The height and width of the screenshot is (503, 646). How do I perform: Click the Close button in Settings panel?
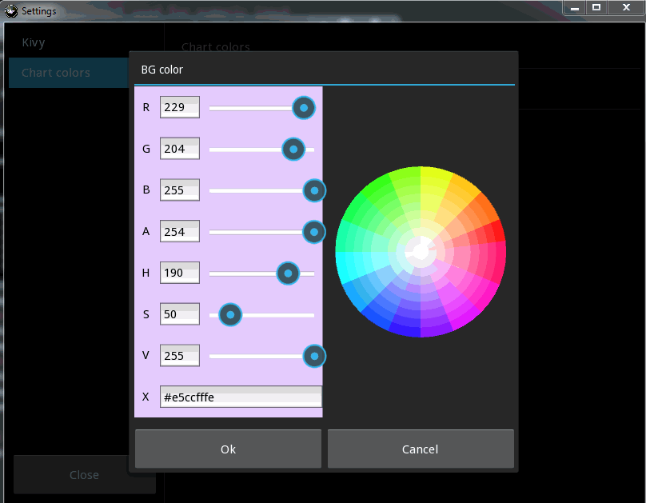point(85,474)
